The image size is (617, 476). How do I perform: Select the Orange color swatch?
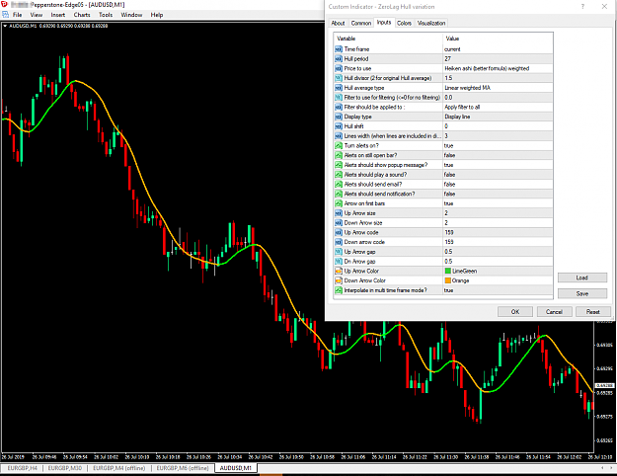(448, 280)
